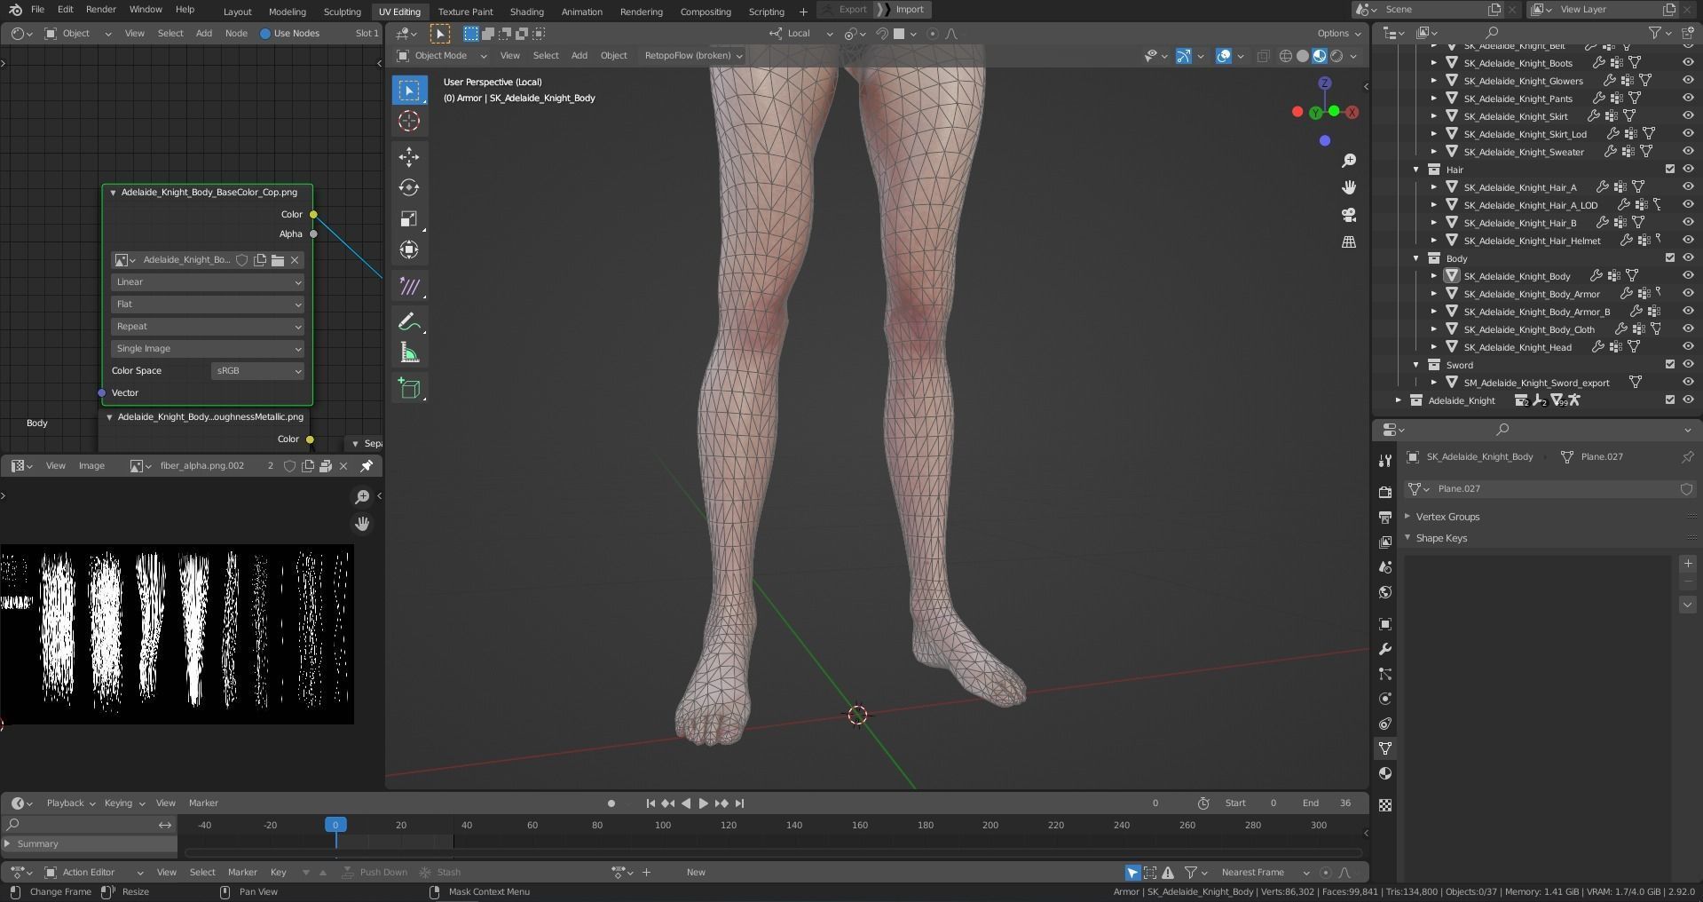Hide SM_Adelaide_Knight_Sword_export in viewport

(x=1687, y=383)
